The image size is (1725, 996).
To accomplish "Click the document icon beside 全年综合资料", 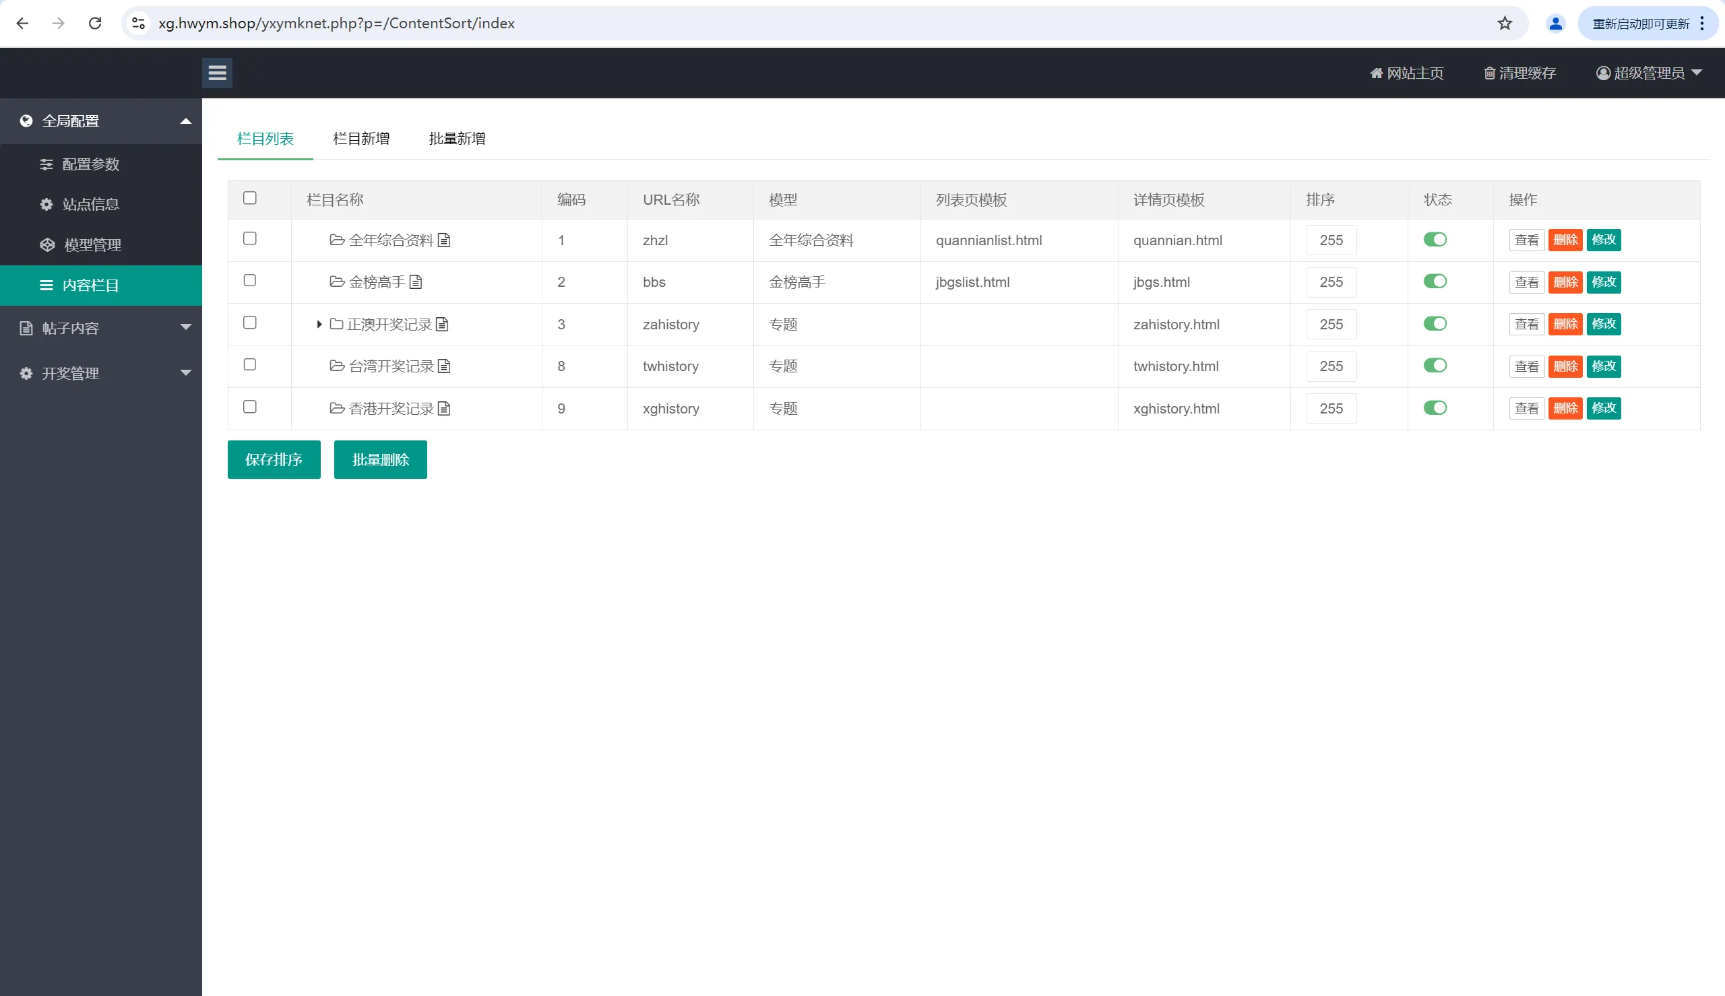I will pos(444,240).
